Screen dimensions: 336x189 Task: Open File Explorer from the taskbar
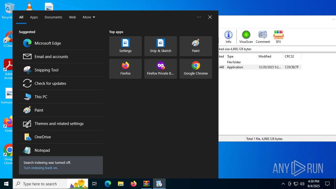pos(121,184)
